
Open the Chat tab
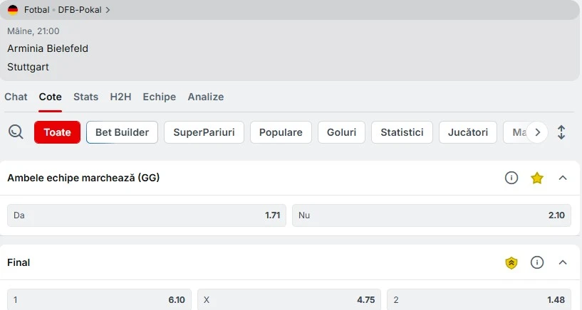click(x=16, y=97)
